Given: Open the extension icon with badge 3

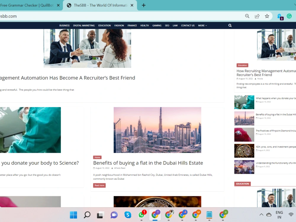Looking at the screenshot, I should coord(280,17).
